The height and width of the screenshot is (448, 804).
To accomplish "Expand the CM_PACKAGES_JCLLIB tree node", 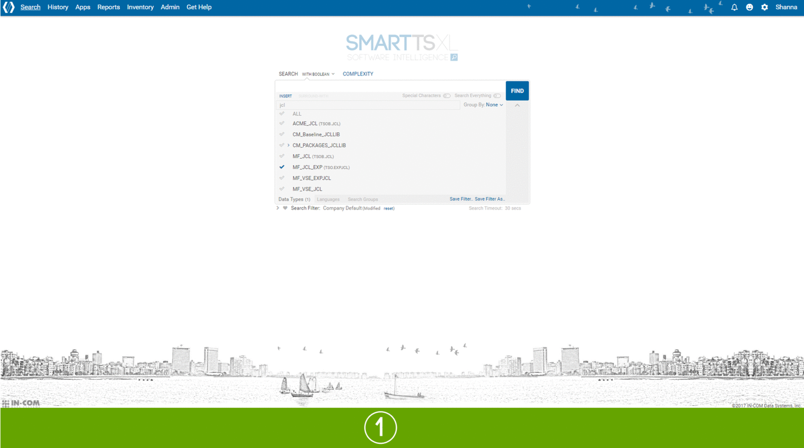I will 288,145.
